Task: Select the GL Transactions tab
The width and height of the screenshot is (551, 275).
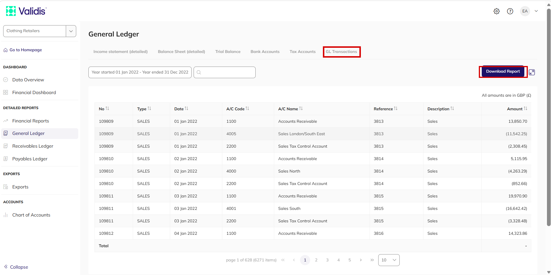Action: (341, 52)
